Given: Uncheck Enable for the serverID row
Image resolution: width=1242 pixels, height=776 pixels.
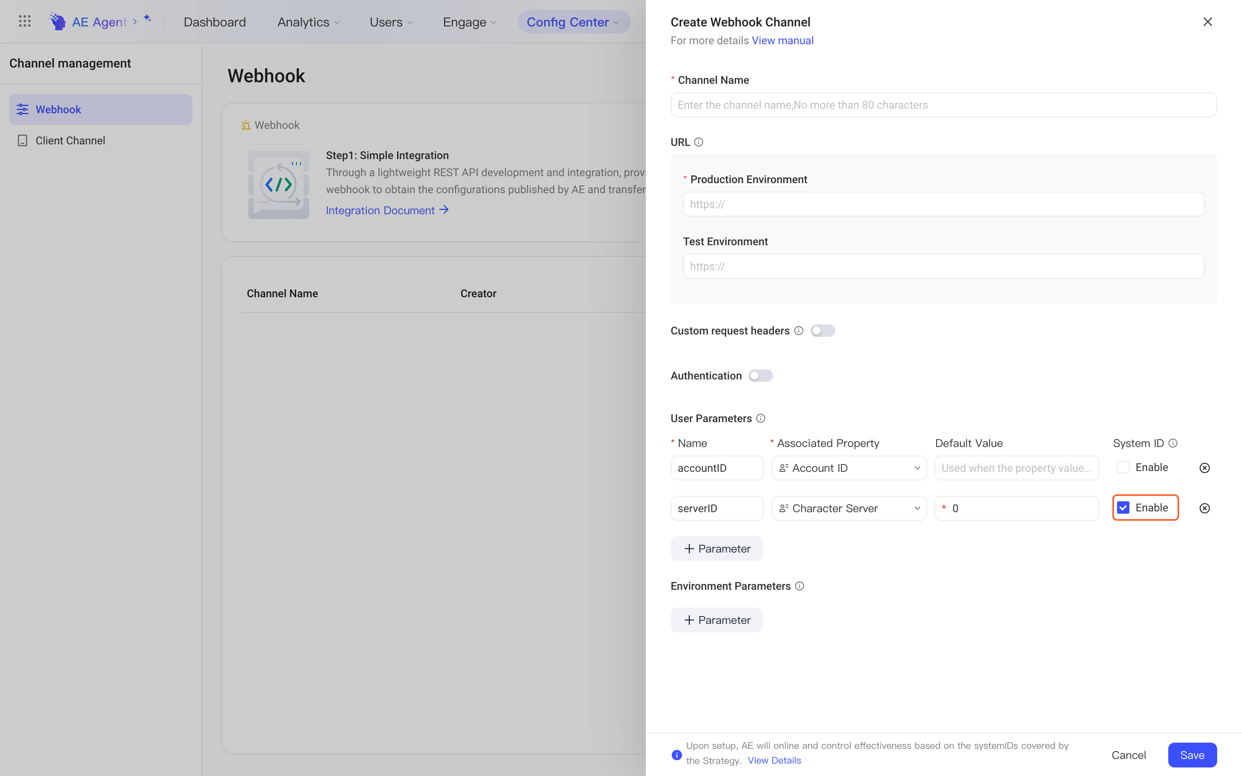Looking at the screenshot, I should (1123, 508).
